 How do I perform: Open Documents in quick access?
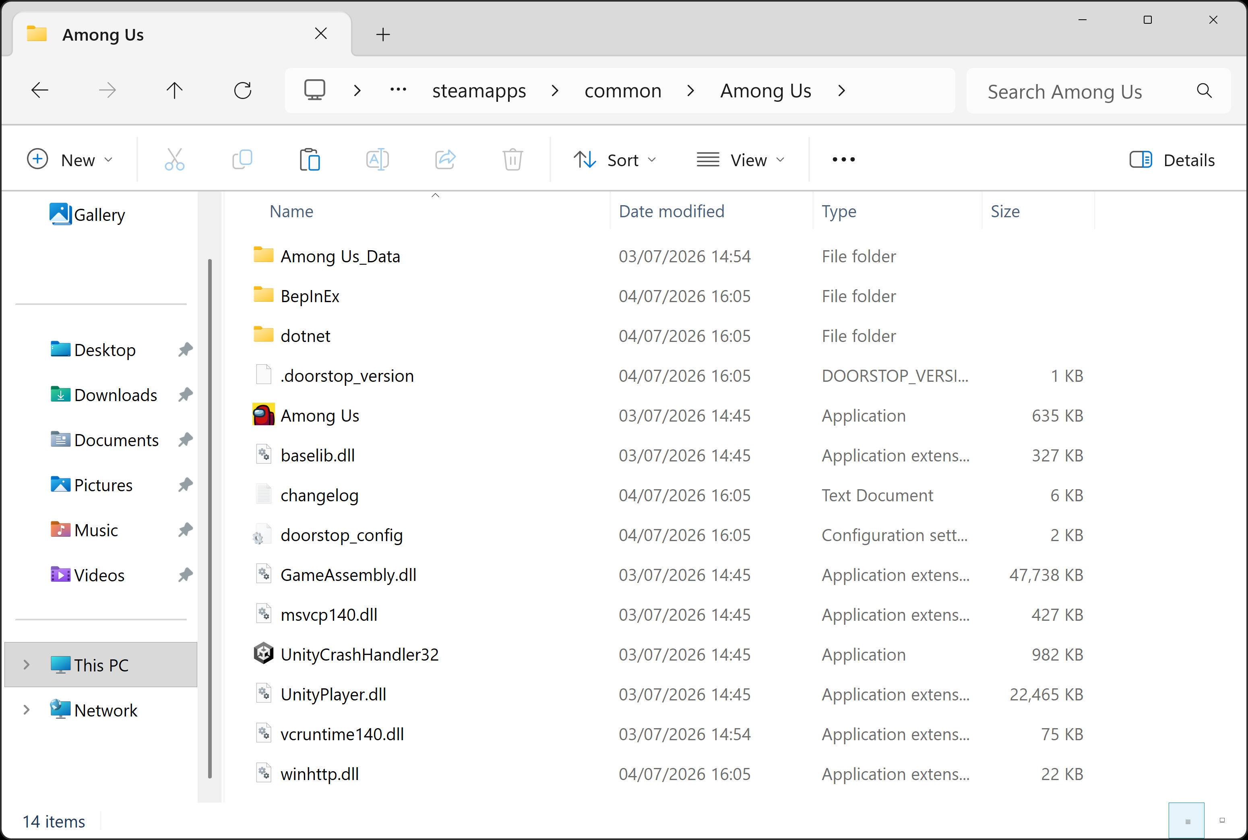[x=105, y=440]
